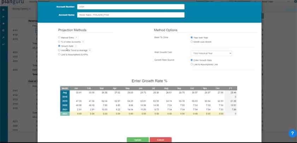The width and height of the screenshot is (297, 143).
Task: Open the blue help question-mark bubble
Action: click(293, 133)
